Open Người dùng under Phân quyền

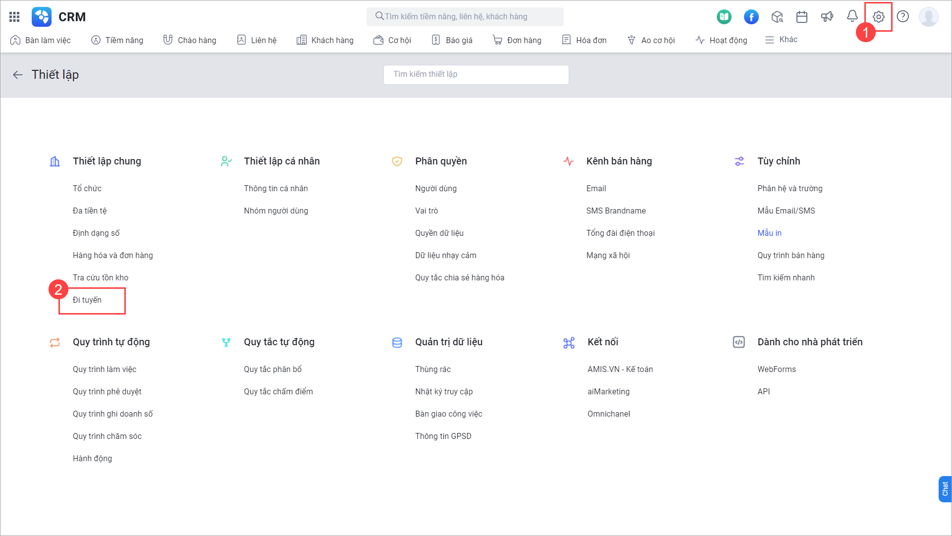[x=436, y=188]
